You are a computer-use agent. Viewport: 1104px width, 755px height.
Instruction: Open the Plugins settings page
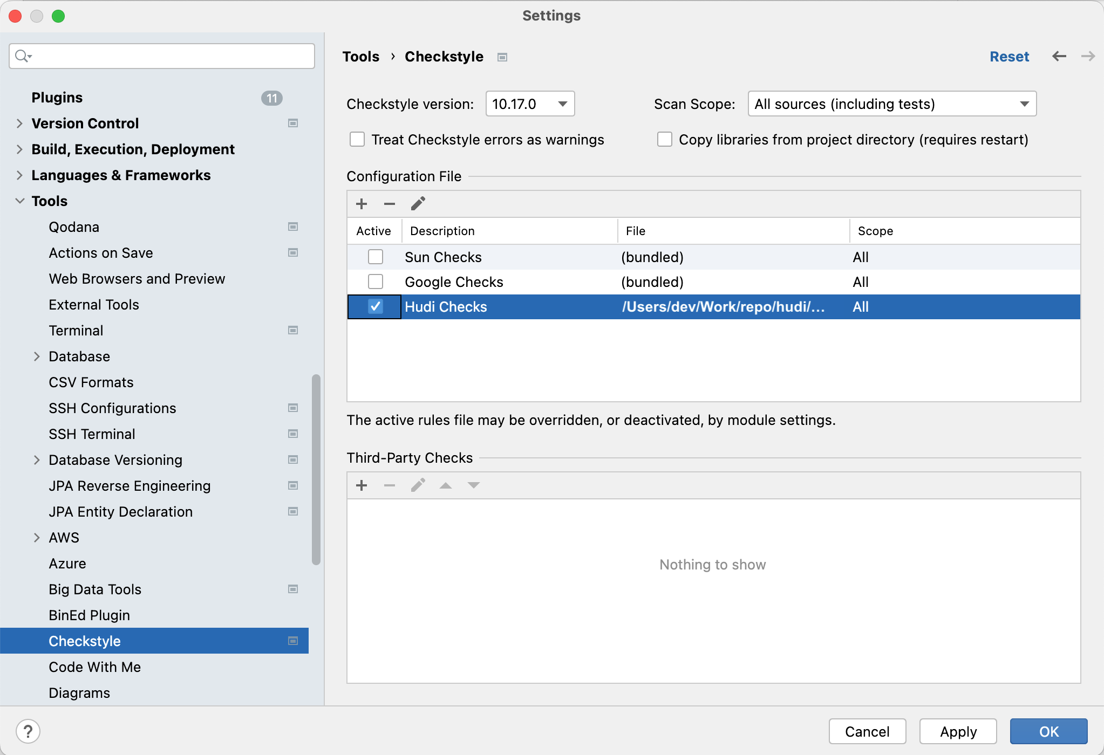point(57,98)
